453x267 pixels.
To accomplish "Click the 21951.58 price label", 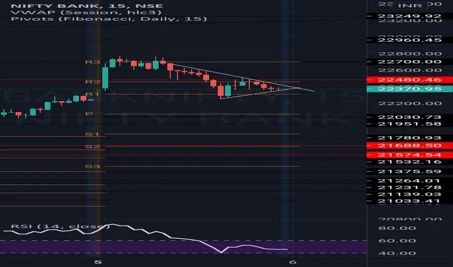I will (409, 124).
